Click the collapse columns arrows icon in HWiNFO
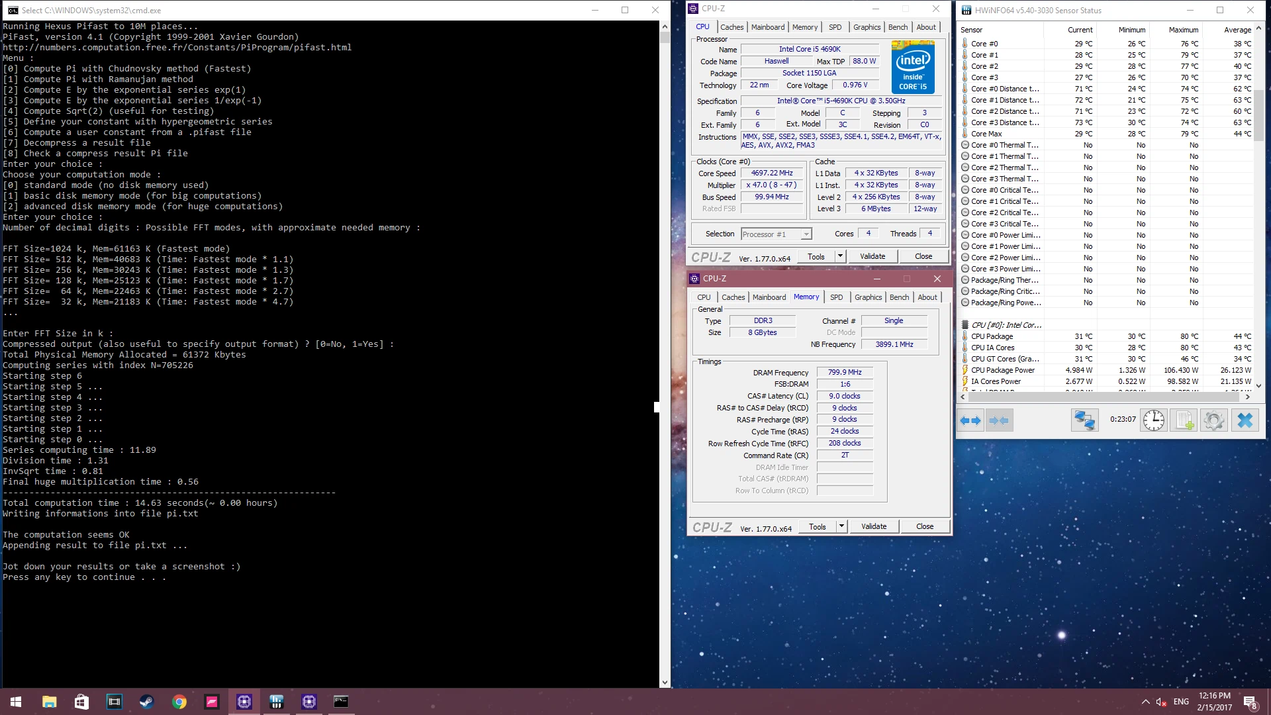 [x=999, y=420]
